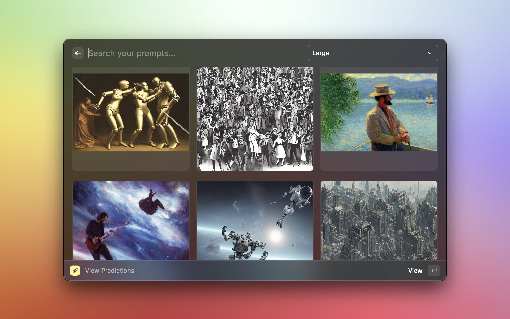Click the Enter key shortcut icon
The height and width of the screenshot is (319, 510).
pyautogui.click(x=434, y=271)
